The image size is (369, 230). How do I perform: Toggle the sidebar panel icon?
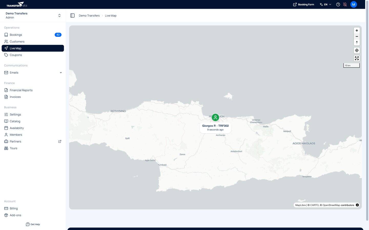[73, 16]
